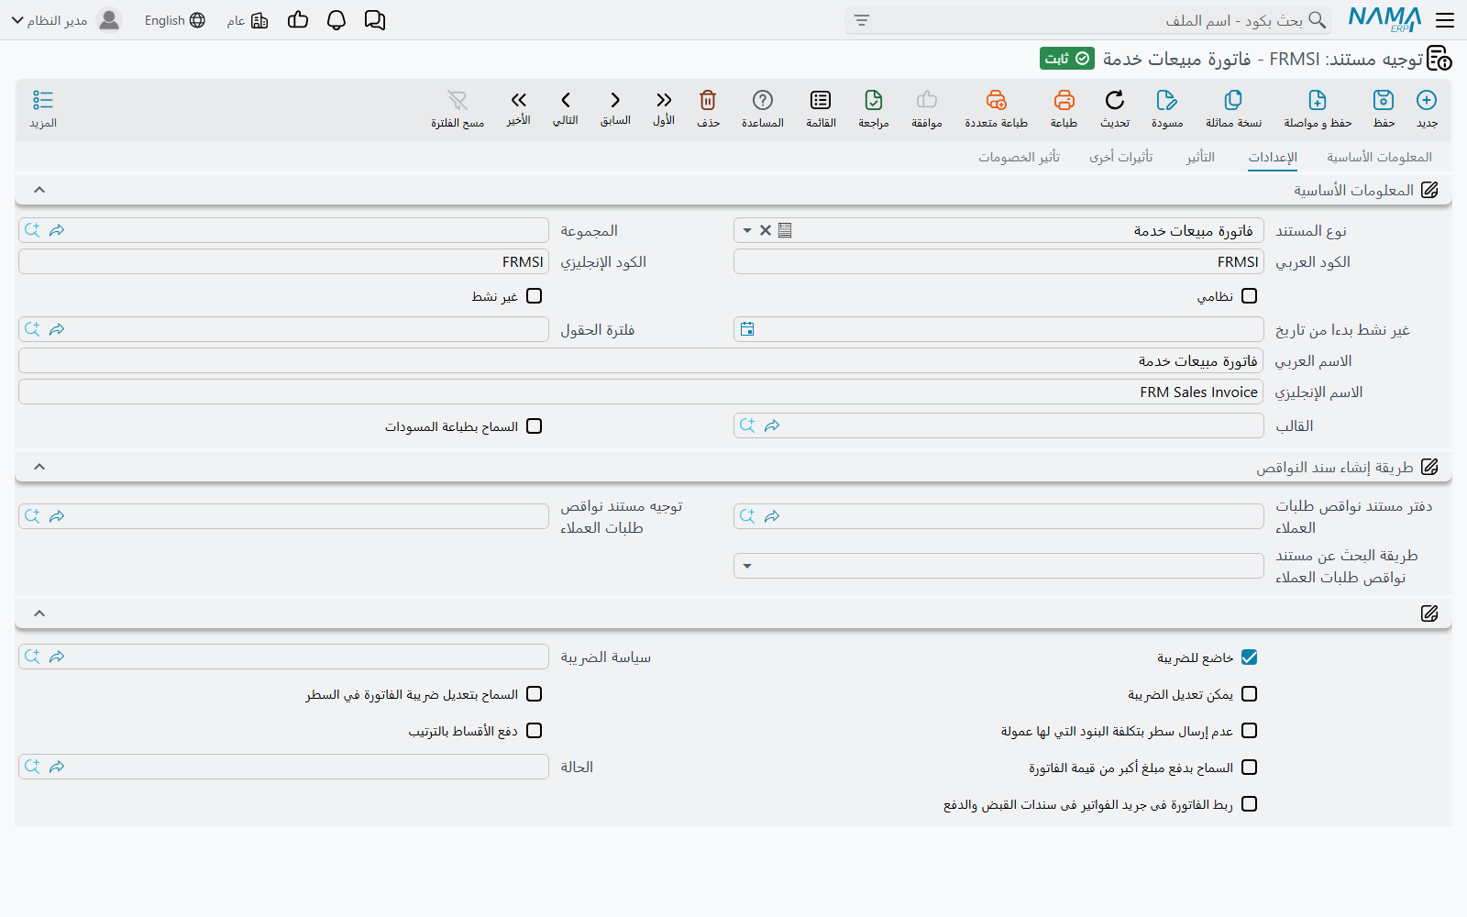Go to الأخير (last) record
Image resolution: width=1467 pixels, height=917 pixels.
coord(519,100)
